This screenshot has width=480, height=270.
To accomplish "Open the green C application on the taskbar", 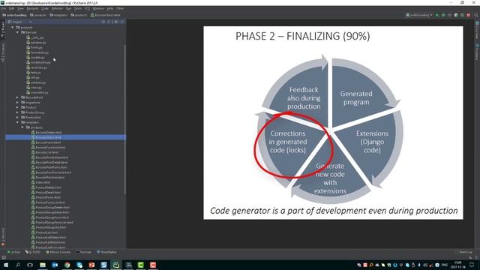I will [140, 265].
